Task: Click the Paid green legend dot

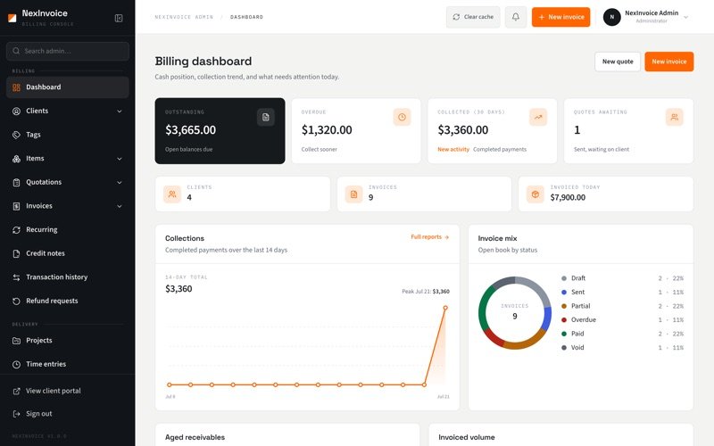Action: pos(564,334)
